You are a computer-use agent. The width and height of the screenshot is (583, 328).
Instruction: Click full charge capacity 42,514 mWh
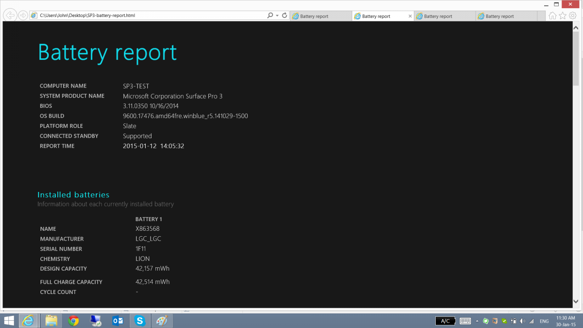click(x=153, y=282)
